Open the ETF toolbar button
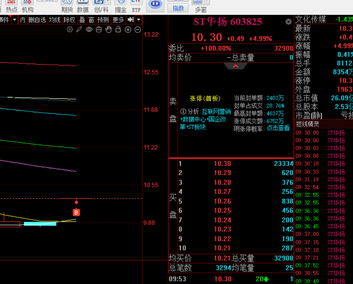 click(136, 6)
